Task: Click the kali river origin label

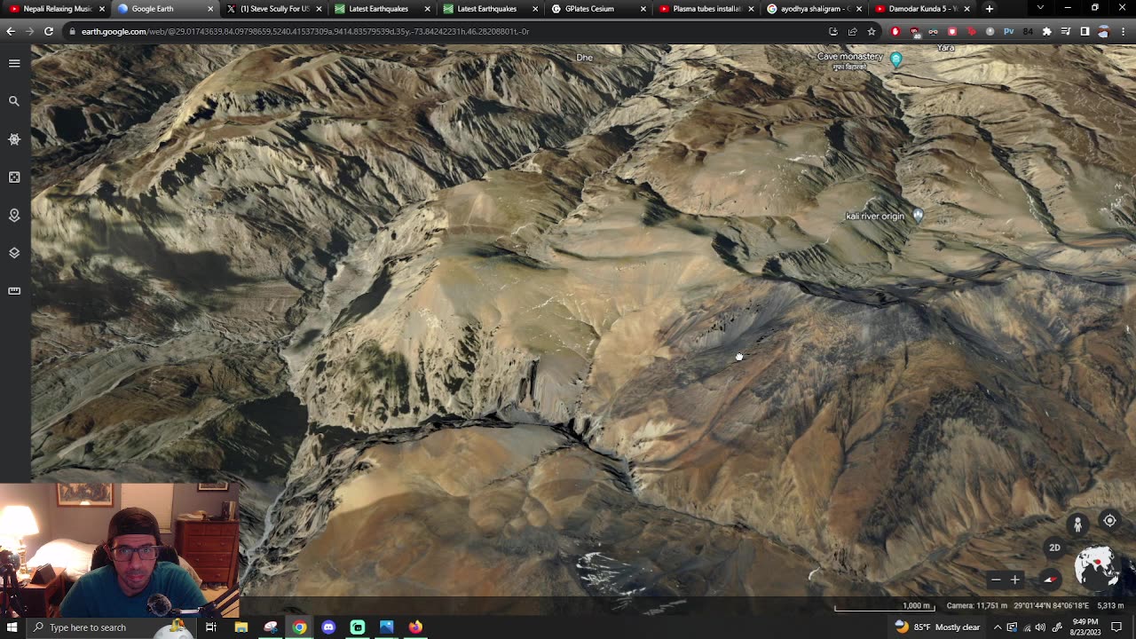Action: pyautogui.click(x=875, y=216)
